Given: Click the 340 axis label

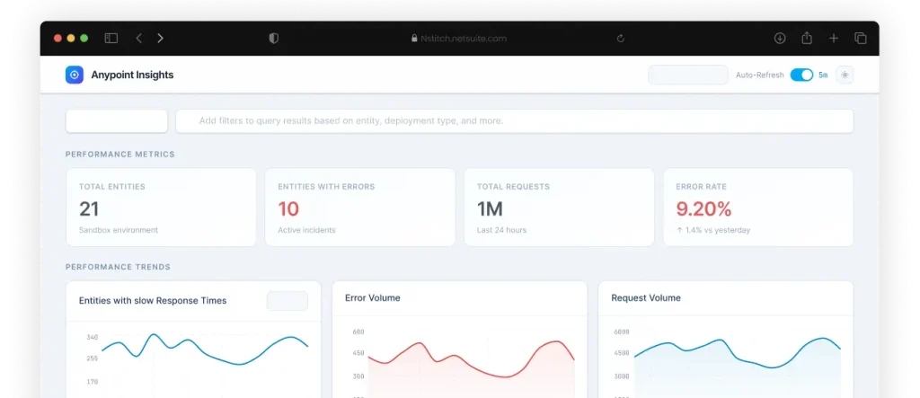Looking at the screenshot, I should tap(93, 337).
